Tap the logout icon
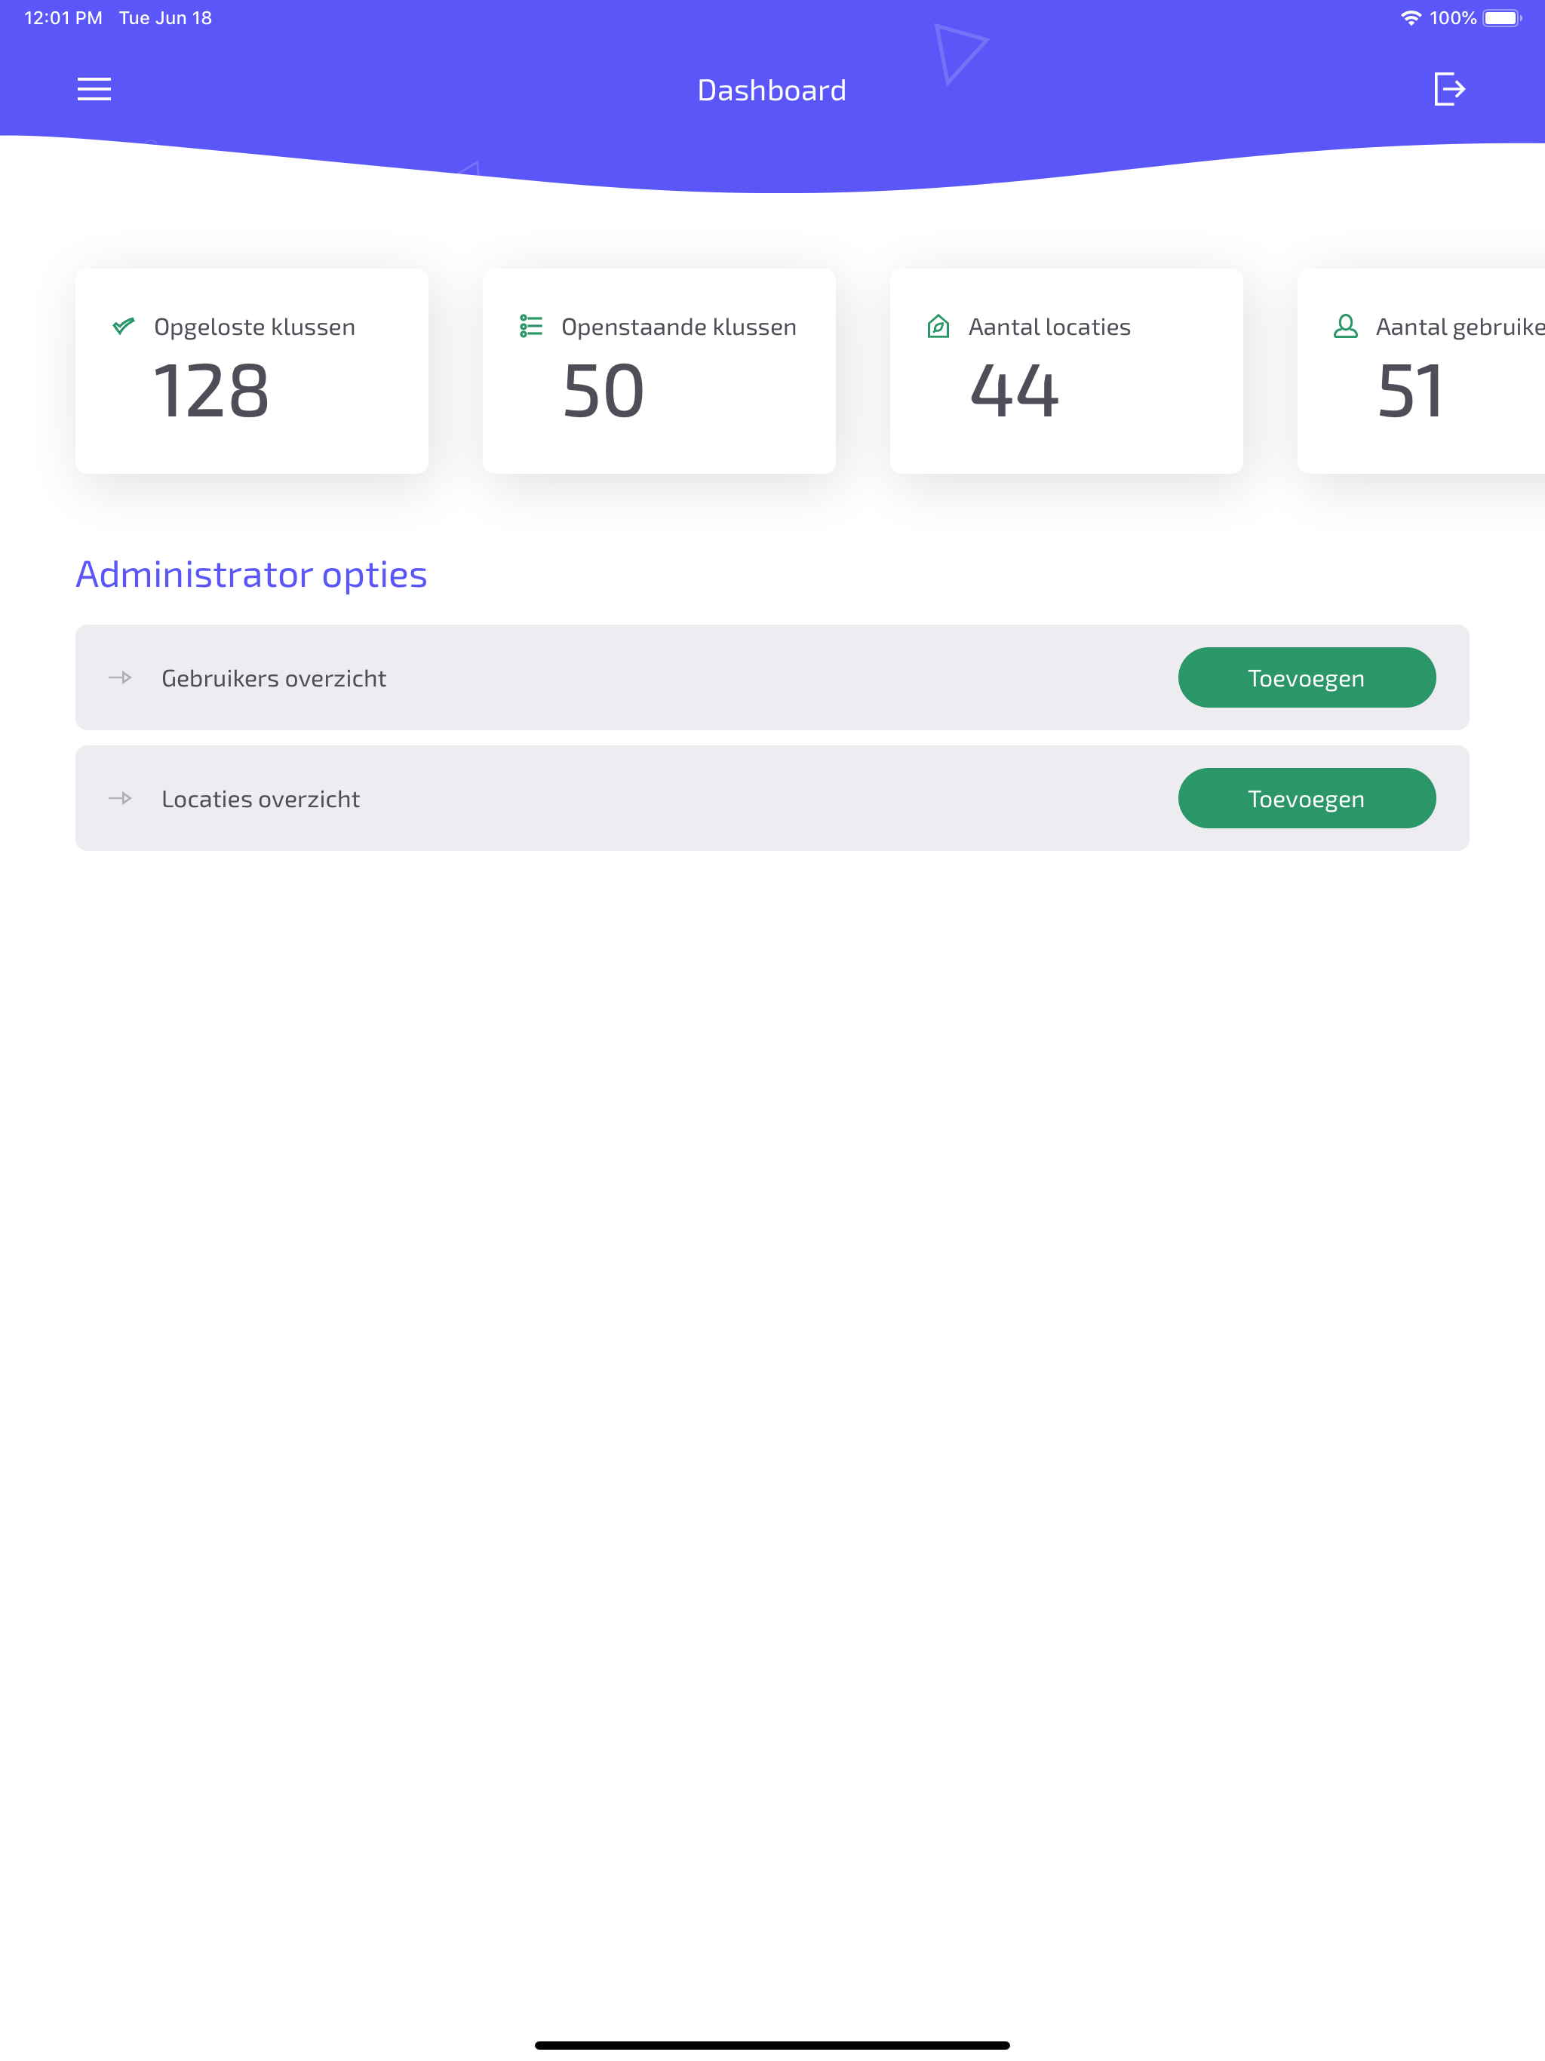 1449,90
